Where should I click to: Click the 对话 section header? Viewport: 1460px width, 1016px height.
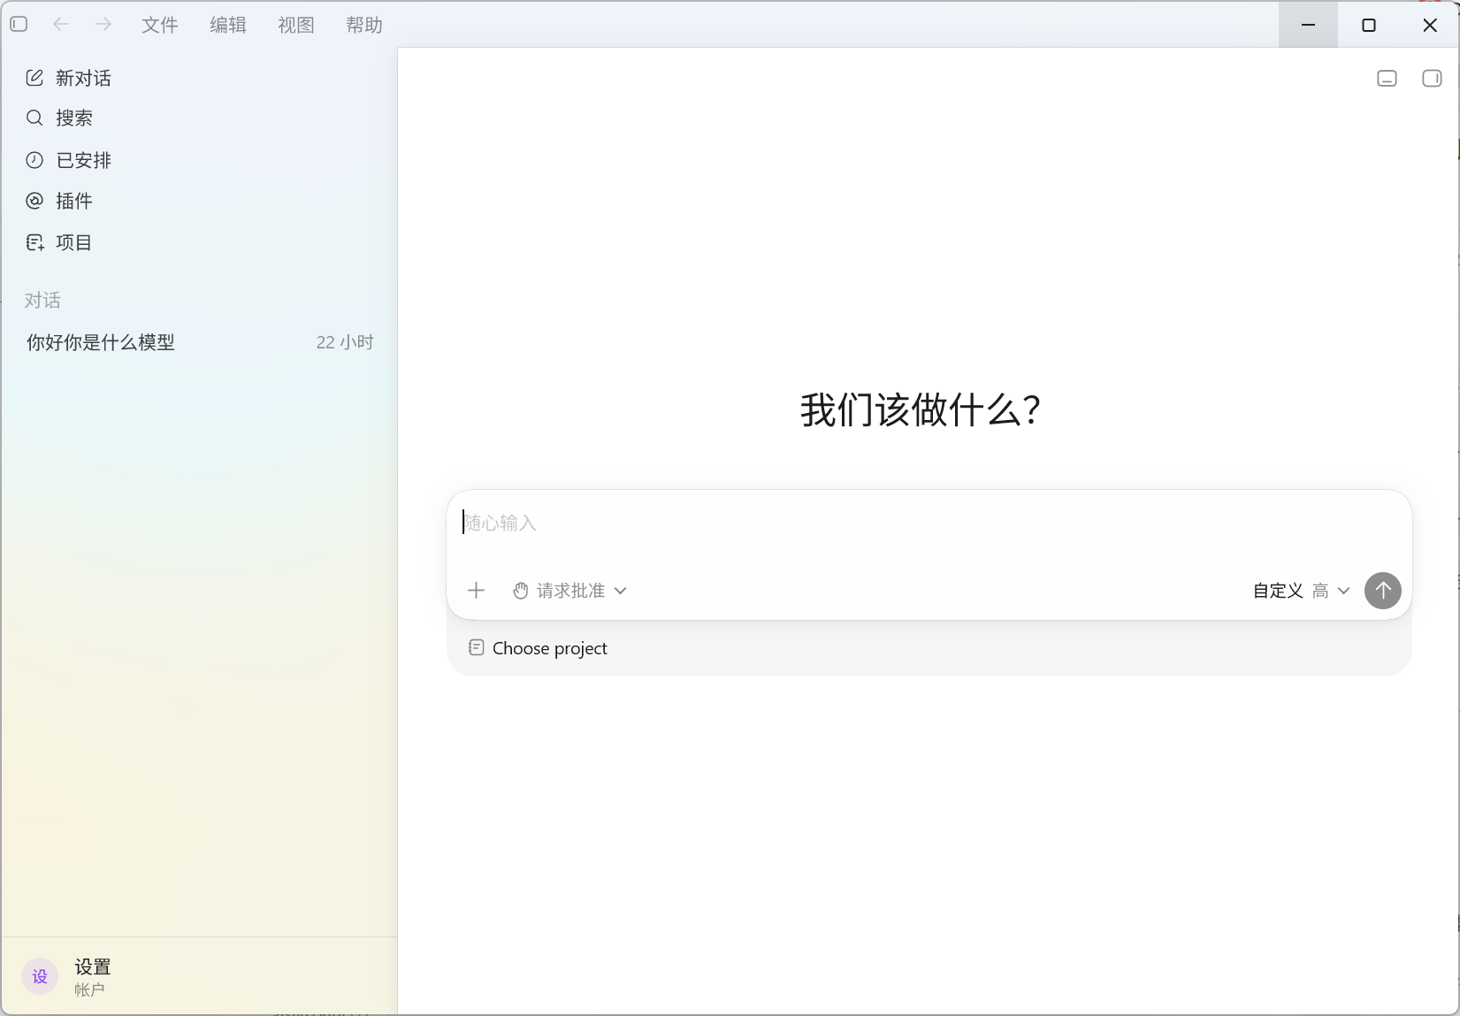[42, 301]
